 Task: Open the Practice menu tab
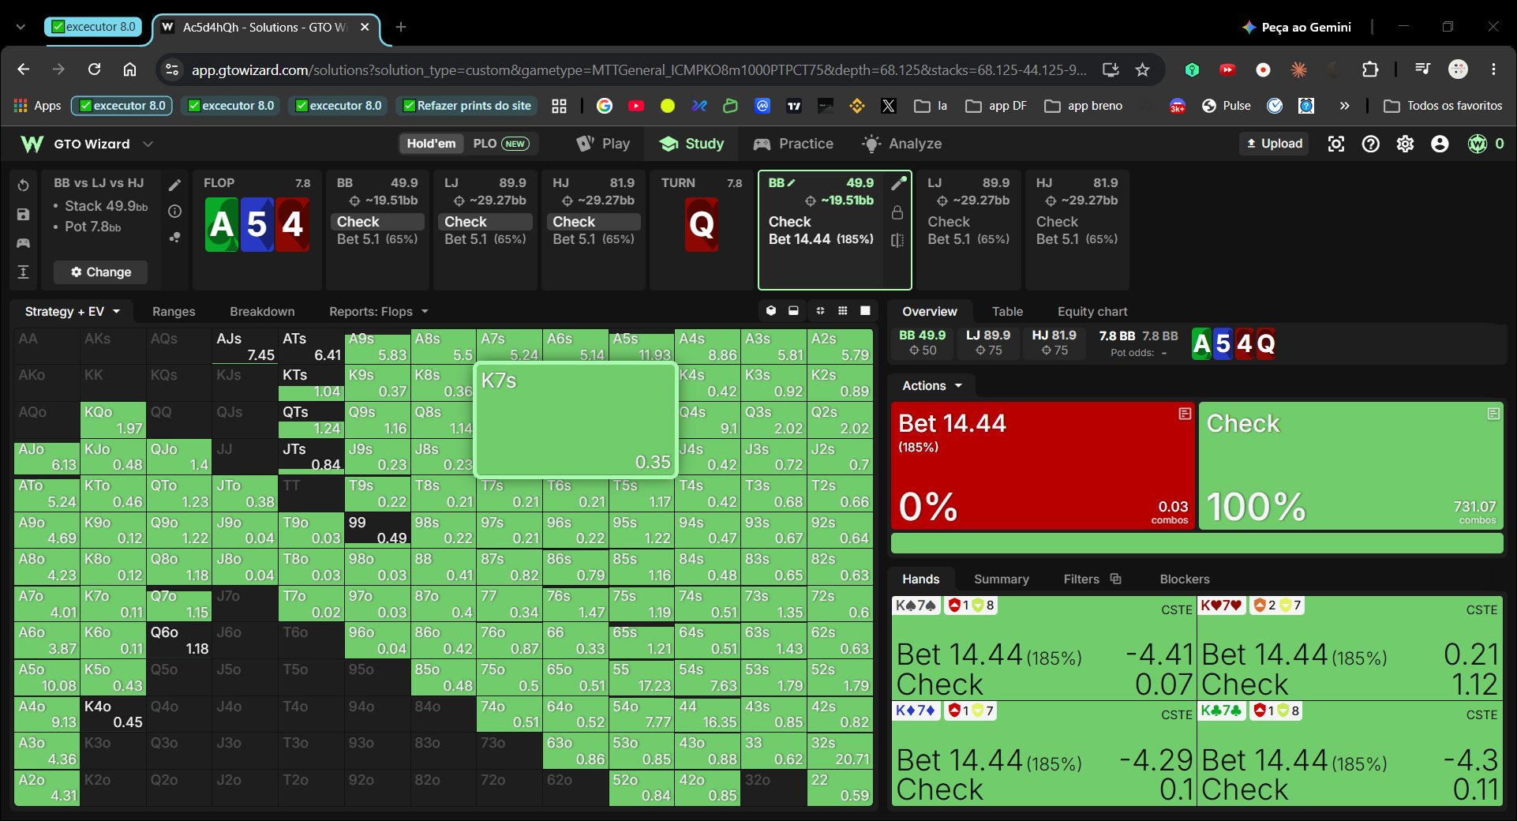[793, 144]
